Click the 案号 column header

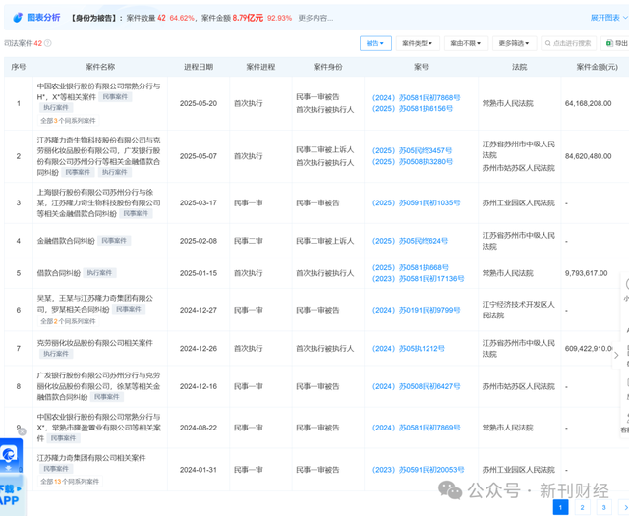point(422,67)
